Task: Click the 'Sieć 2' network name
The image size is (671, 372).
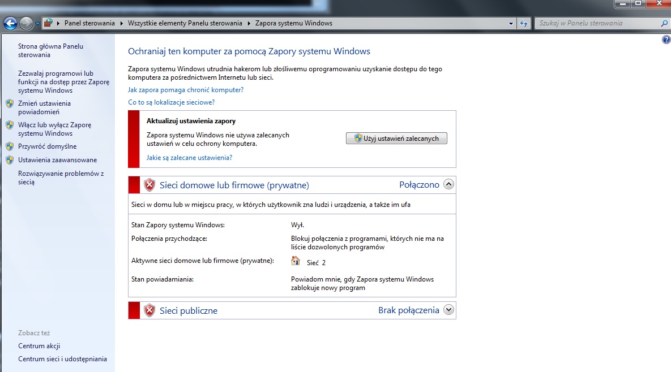Action: tap(316, 263)
